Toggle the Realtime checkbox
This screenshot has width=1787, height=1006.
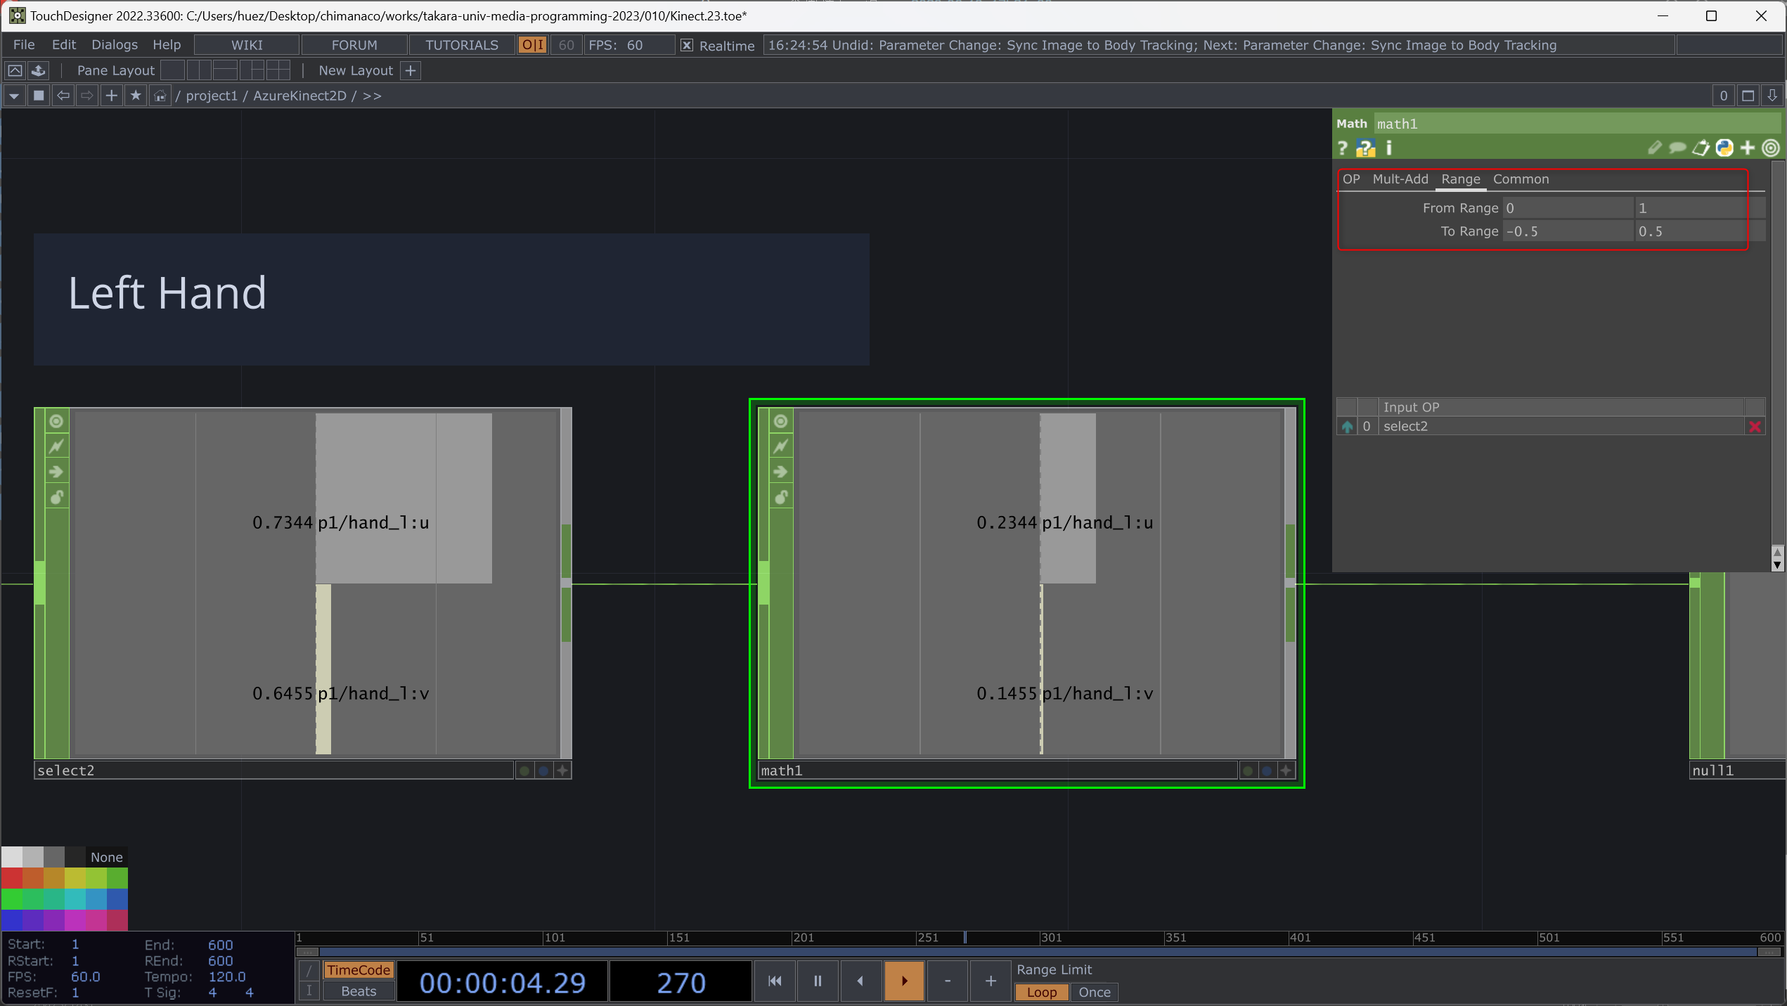(x=687, y=46)
